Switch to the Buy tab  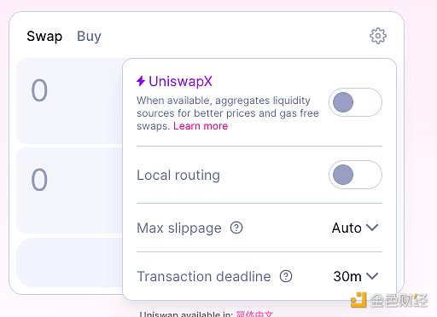pyautogui.click(x=89, y=37)
